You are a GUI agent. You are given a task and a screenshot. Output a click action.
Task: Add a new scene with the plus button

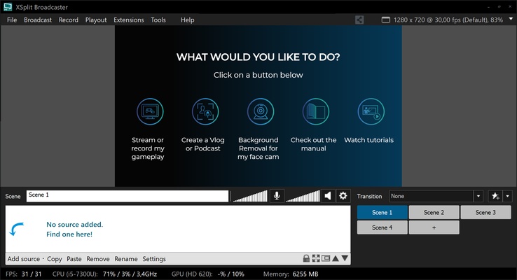point(434,227)
